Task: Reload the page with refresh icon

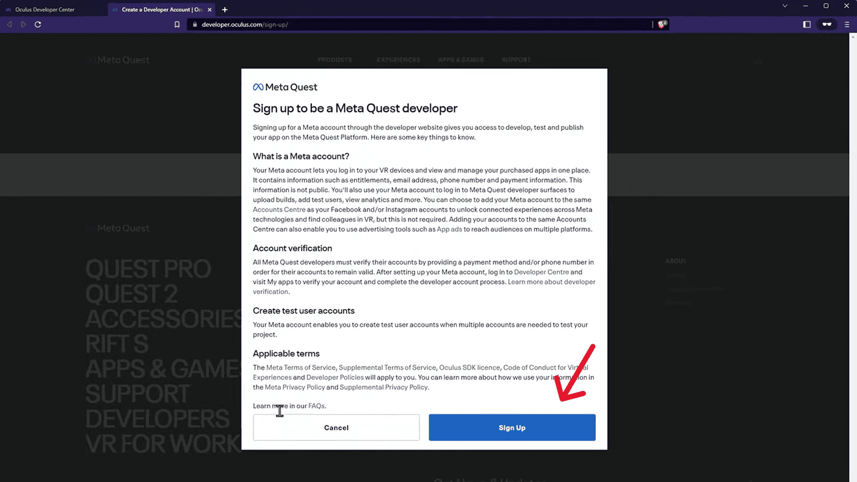Action: [x=38, y=25]
